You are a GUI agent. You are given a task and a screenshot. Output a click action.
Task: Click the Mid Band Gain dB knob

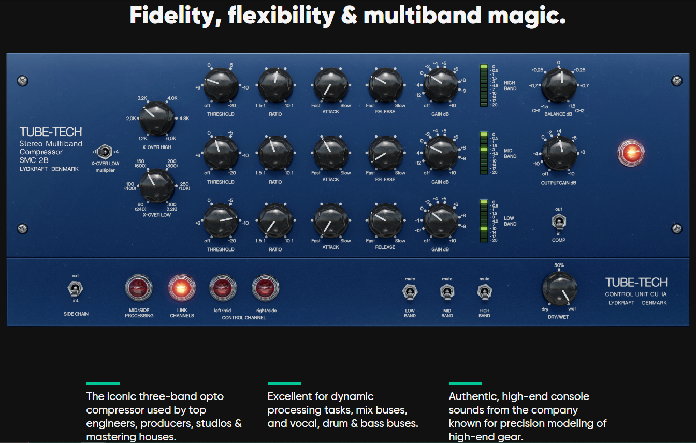tap(441, 153)
